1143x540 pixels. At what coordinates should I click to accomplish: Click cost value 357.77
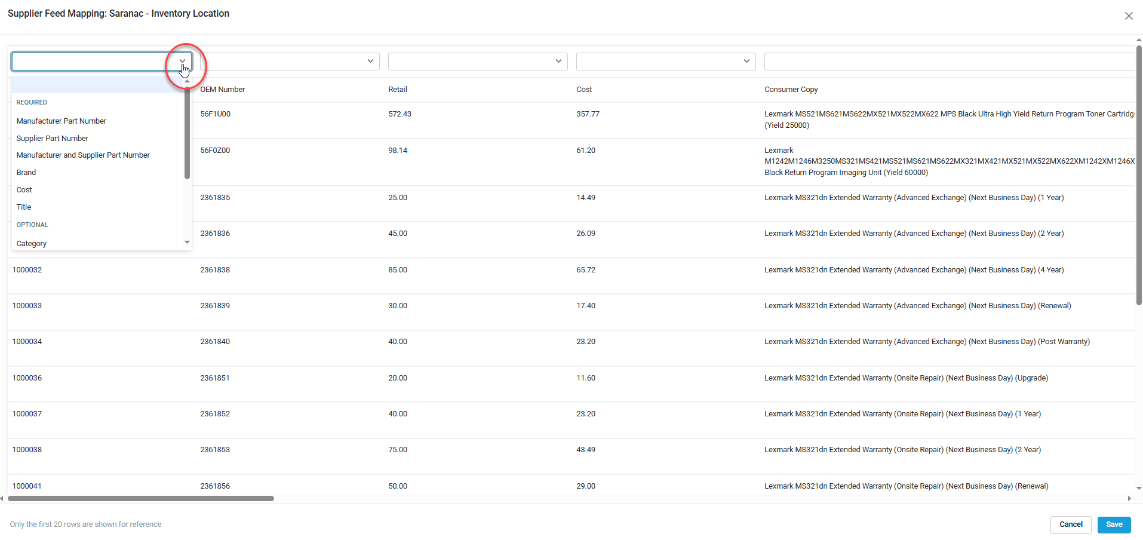(x=588, y=114)
